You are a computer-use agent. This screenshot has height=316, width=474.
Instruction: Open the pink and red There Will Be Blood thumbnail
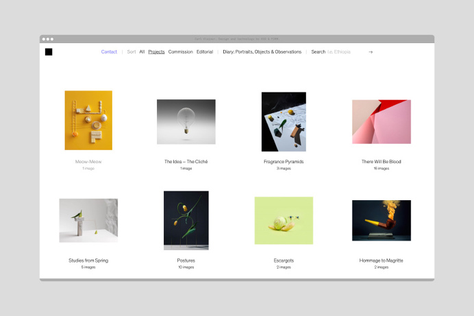(381, 122)
